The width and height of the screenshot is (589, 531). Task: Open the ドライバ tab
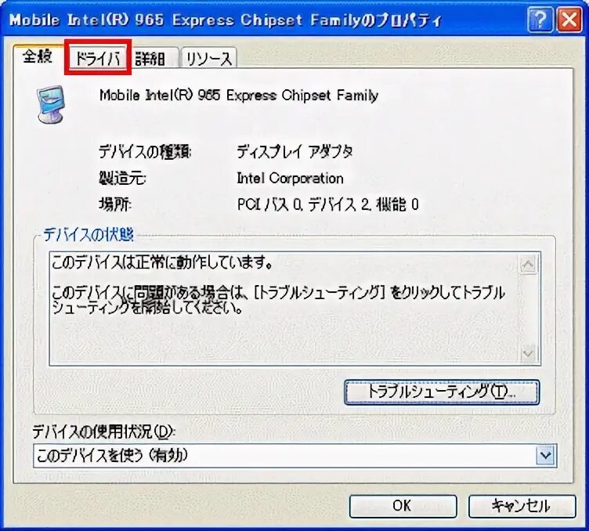tap(98, 57)
